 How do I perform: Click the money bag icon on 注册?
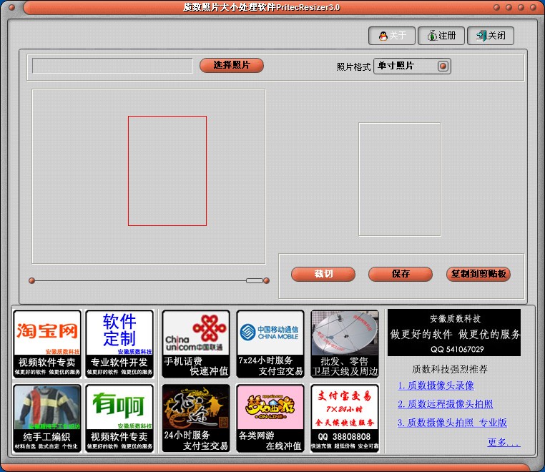coord(432,36)
